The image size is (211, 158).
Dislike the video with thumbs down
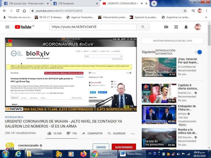[x=68, y=133]
